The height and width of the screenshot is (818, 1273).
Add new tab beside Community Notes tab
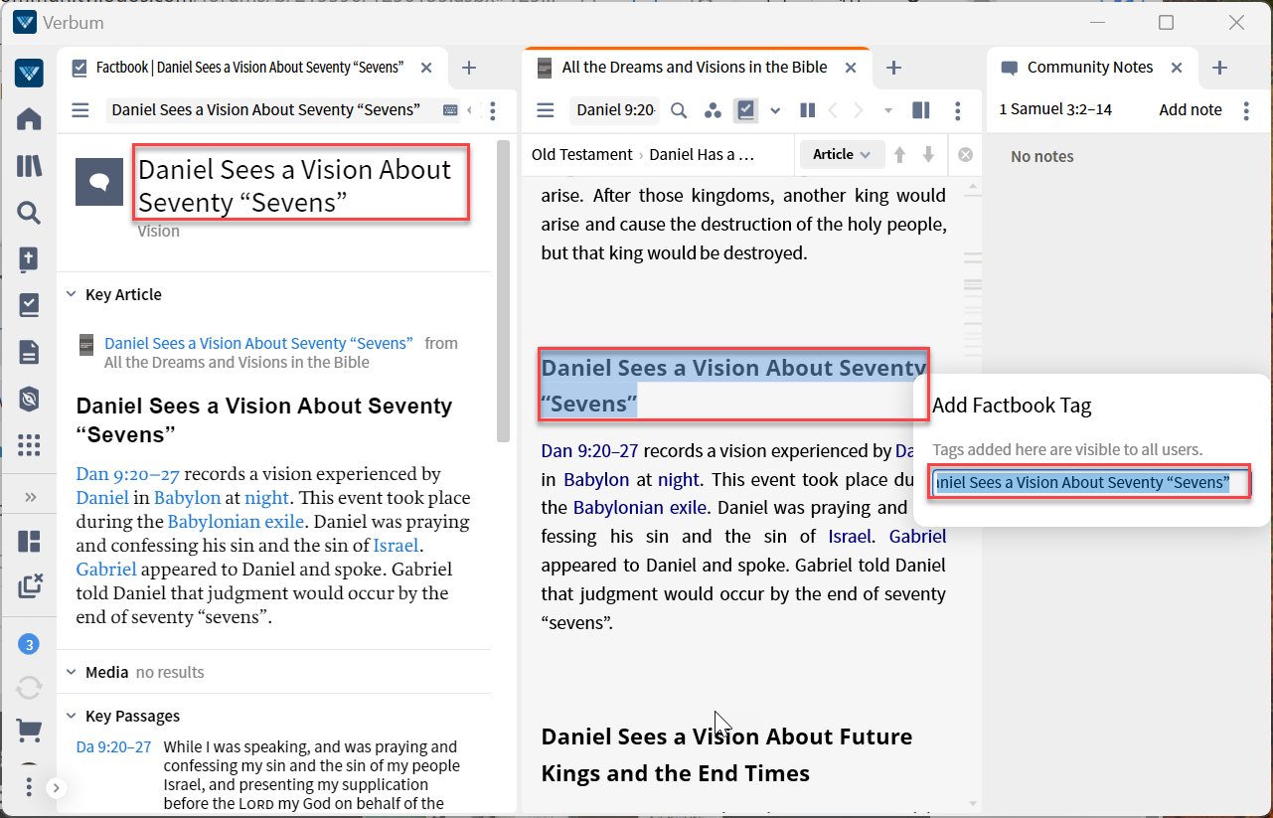click(1220, 68)
